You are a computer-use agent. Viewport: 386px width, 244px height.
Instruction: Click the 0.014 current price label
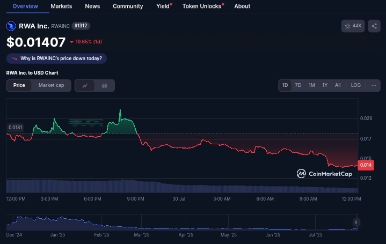click(x=366, y=165)
